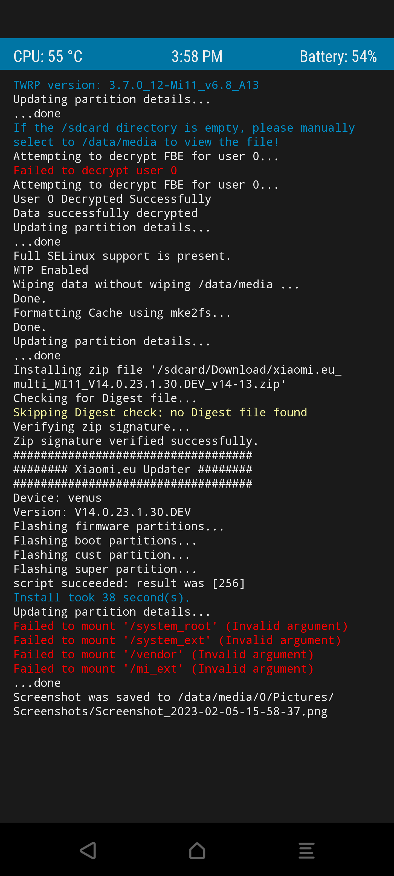Click the 'Installing zip file' path line
The image size is (394, 876).
(x=177, y=377)
